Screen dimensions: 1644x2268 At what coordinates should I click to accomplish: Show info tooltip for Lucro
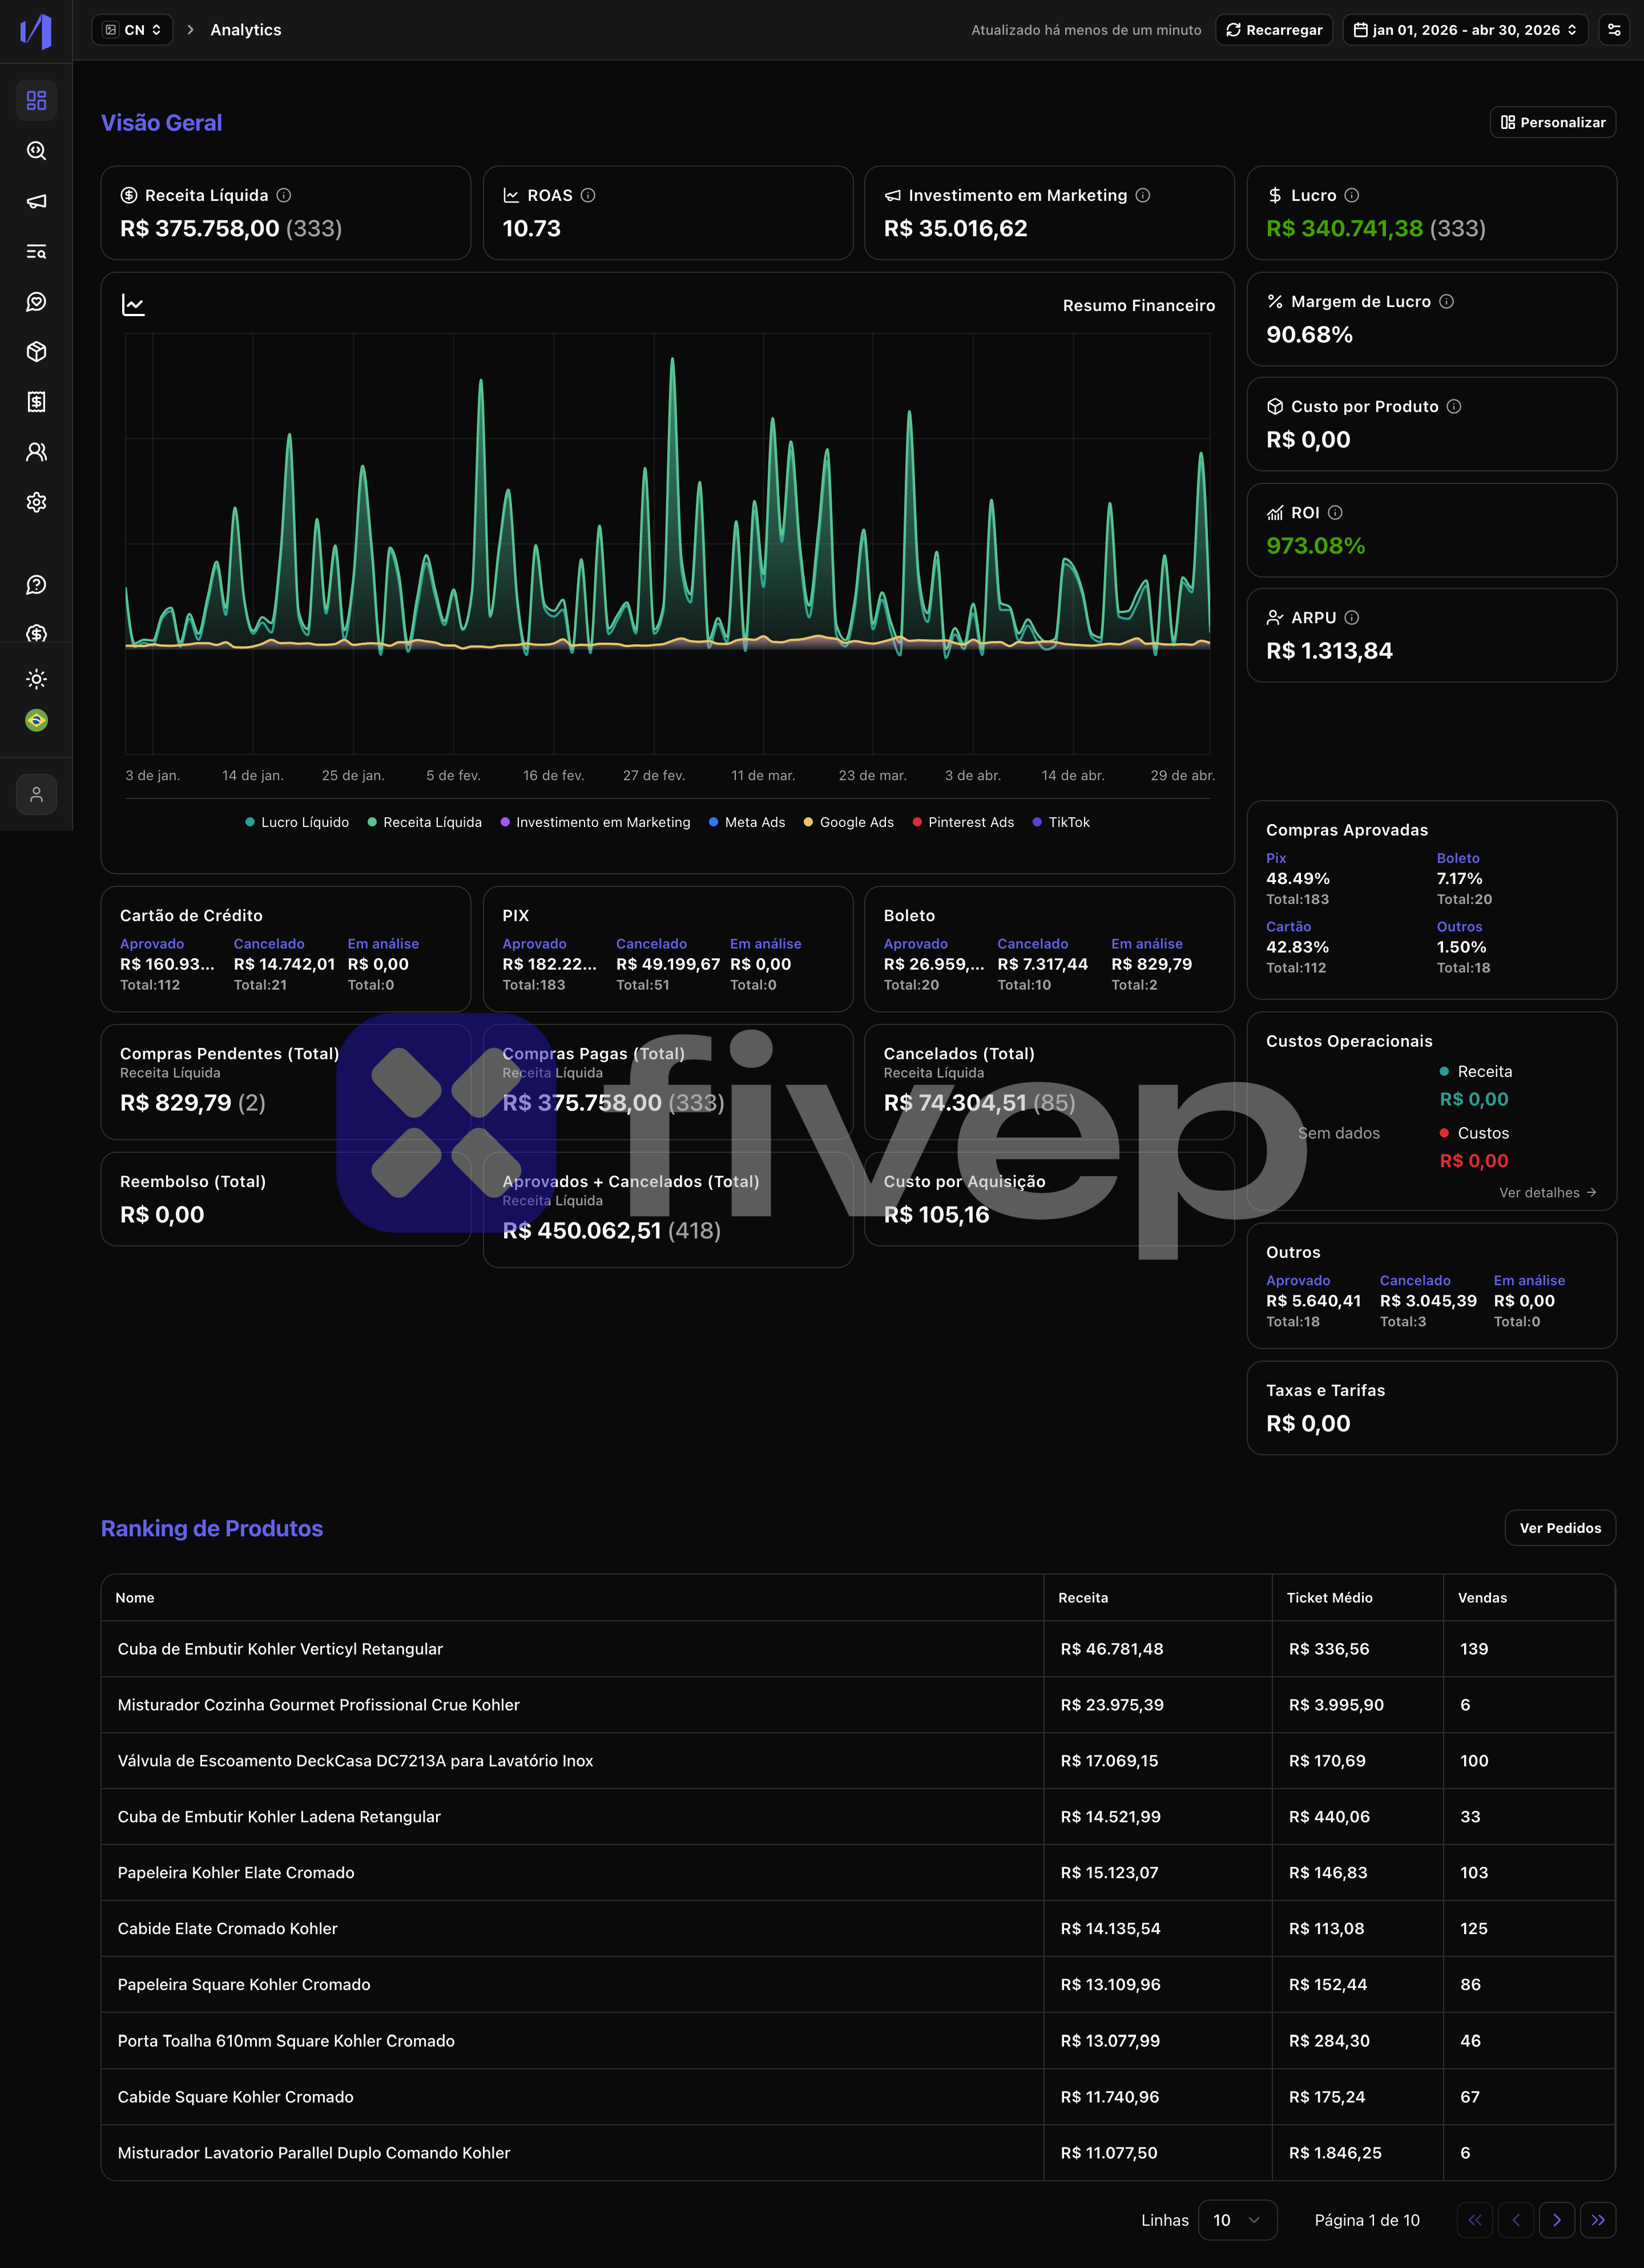click(x=1352, y=195)
